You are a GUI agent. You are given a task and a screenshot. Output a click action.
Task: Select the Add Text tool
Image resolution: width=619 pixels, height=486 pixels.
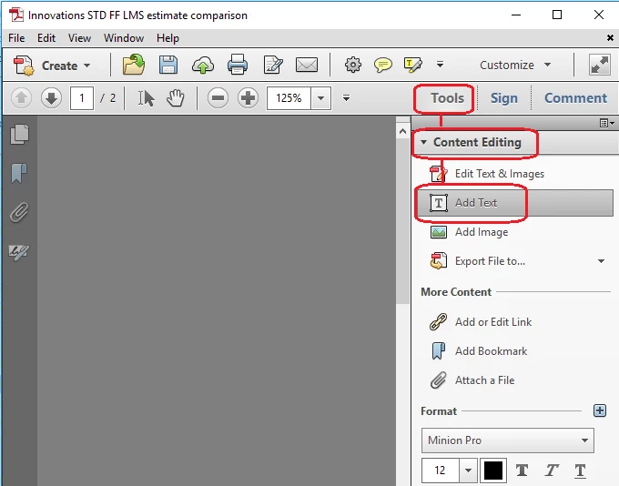(515, 203)
